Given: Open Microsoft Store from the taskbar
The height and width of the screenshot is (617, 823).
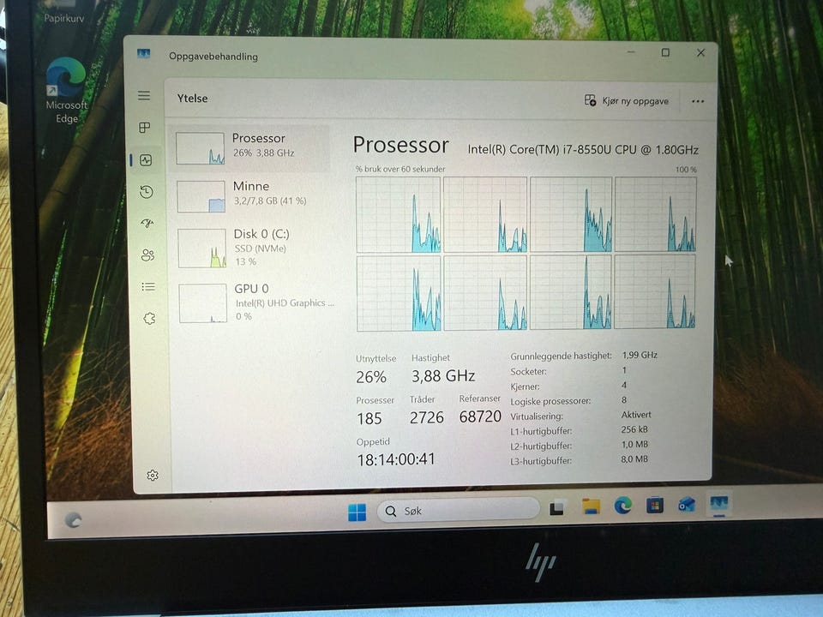Looking at the screenshot, I should point(654,506).
